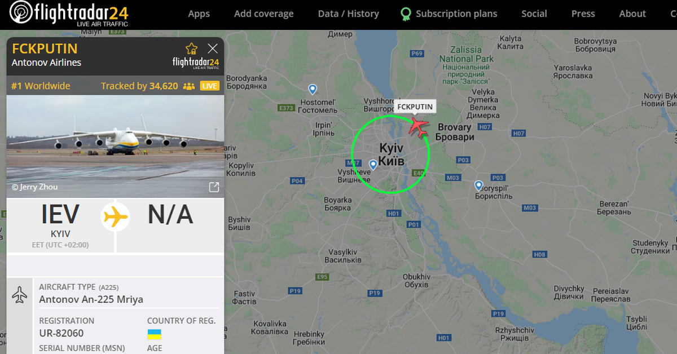The image size is (677, 354).
Task: Select the Boryspil airport map pin
Action: [478, 185]
